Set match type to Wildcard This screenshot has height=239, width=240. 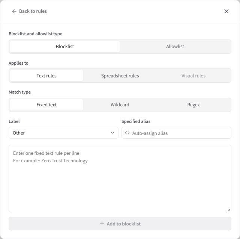click(x=120, y=105)
